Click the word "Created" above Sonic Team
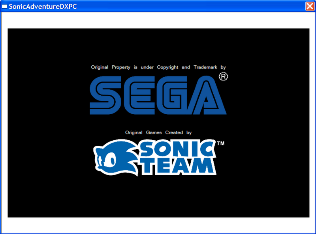316x234 pixels. (x=174, y=133)
